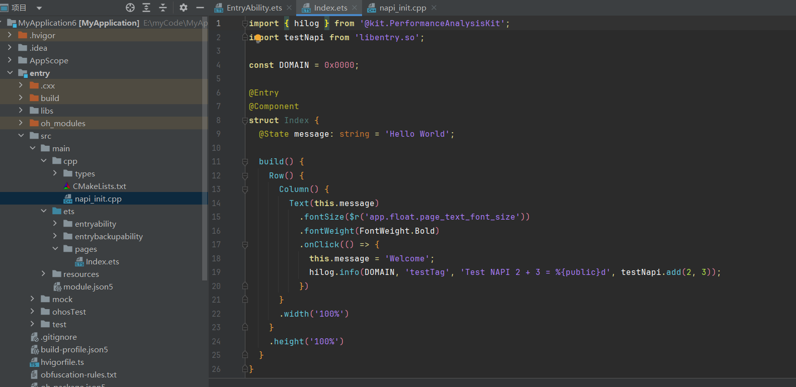The width and height of the screenshot is (796, 387).
Task: Toggle fold marker on onClick line 17
Action: tap(245, 245)
